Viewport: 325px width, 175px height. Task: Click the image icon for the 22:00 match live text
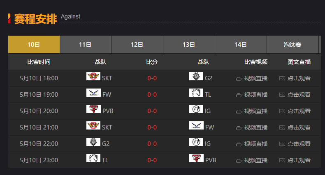[282, 144]
